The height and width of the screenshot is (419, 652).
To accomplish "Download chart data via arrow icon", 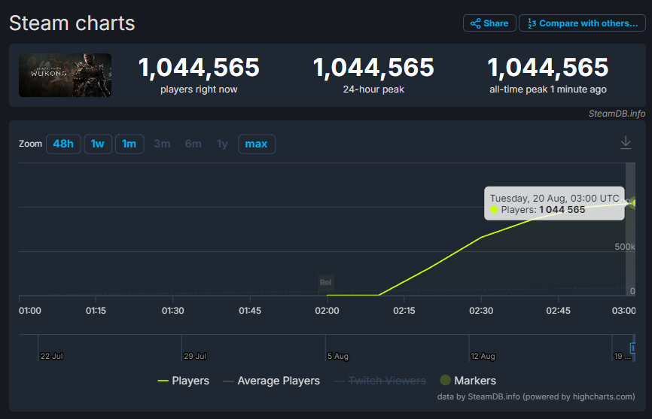I will 626,143.
